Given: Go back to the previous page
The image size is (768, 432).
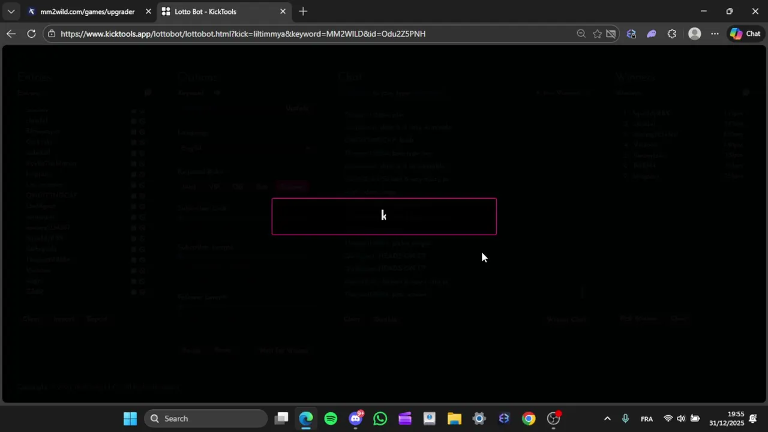Looking at the screenshot, I should [11, 34].
